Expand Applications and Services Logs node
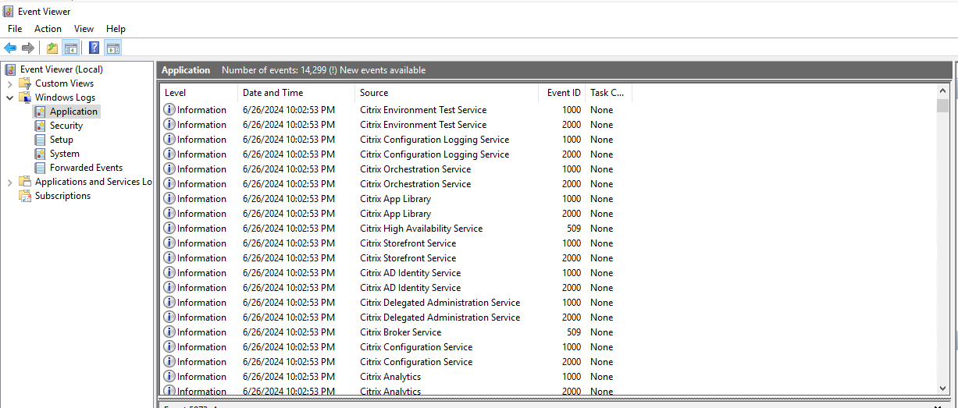 (9, 182)
